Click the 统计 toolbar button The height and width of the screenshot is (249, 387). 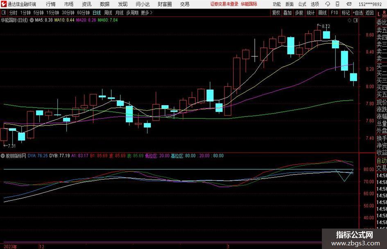311,13
